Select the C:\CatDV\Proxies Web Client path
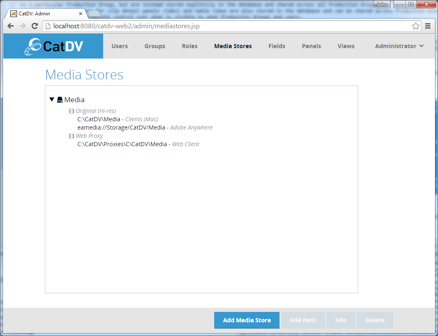The width and height of the screenshot is (438, 336). click(x=138, y=144)
